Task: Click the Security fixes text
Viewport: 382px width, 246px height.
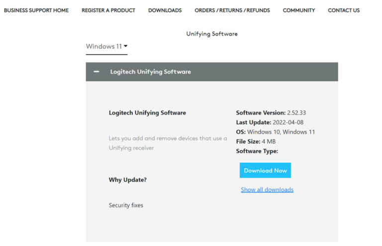Action: click(126, 205)
